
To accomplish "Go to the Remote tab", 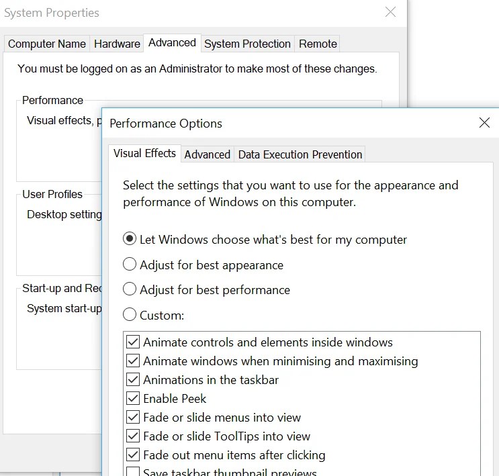I will 318,44.
